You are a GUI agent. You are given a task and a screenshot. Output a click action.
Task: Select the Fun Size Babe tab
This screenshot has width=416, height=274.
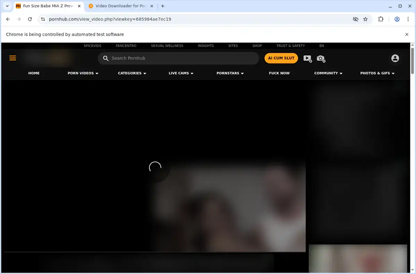coord(48,6)
